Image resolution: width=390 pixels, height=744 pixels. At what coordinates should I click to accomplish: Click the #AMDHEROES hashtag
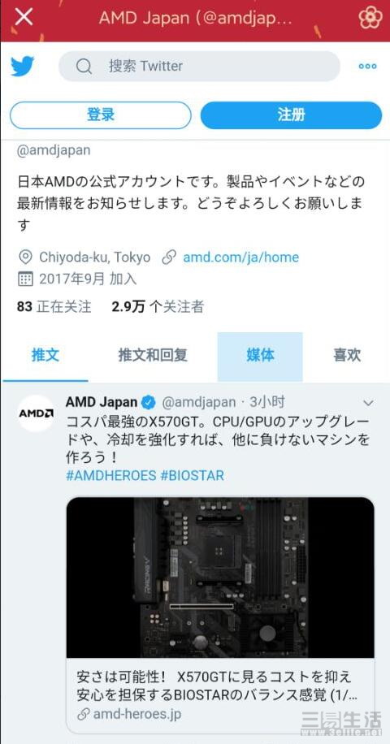click(111, 475)
